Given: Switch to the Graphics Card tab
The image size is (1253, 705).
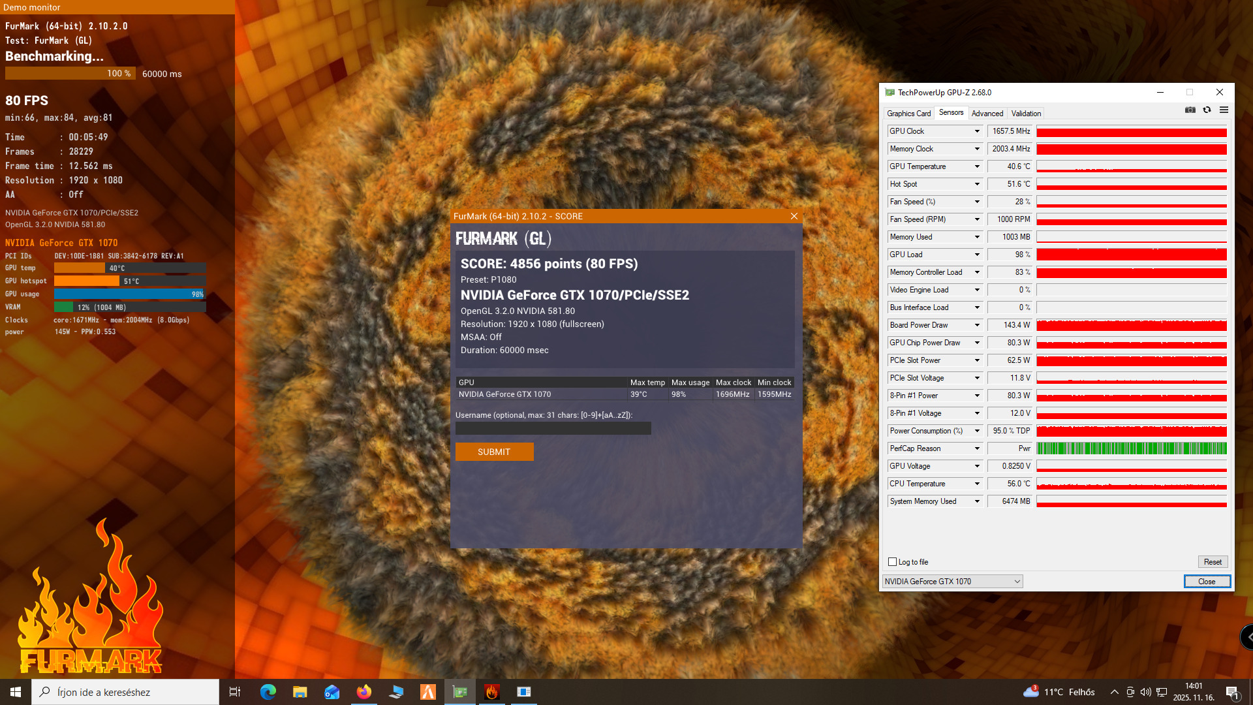Looking at the screenshot, I should pyautogui.click(x=908, y=114).
